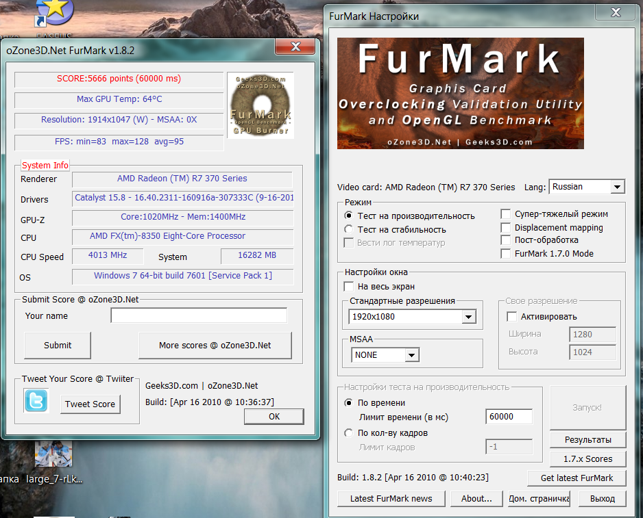Viewport: 643px width, 518px height.
Task: Click the Twitter bird icon
Action: (x=36, y=401)
